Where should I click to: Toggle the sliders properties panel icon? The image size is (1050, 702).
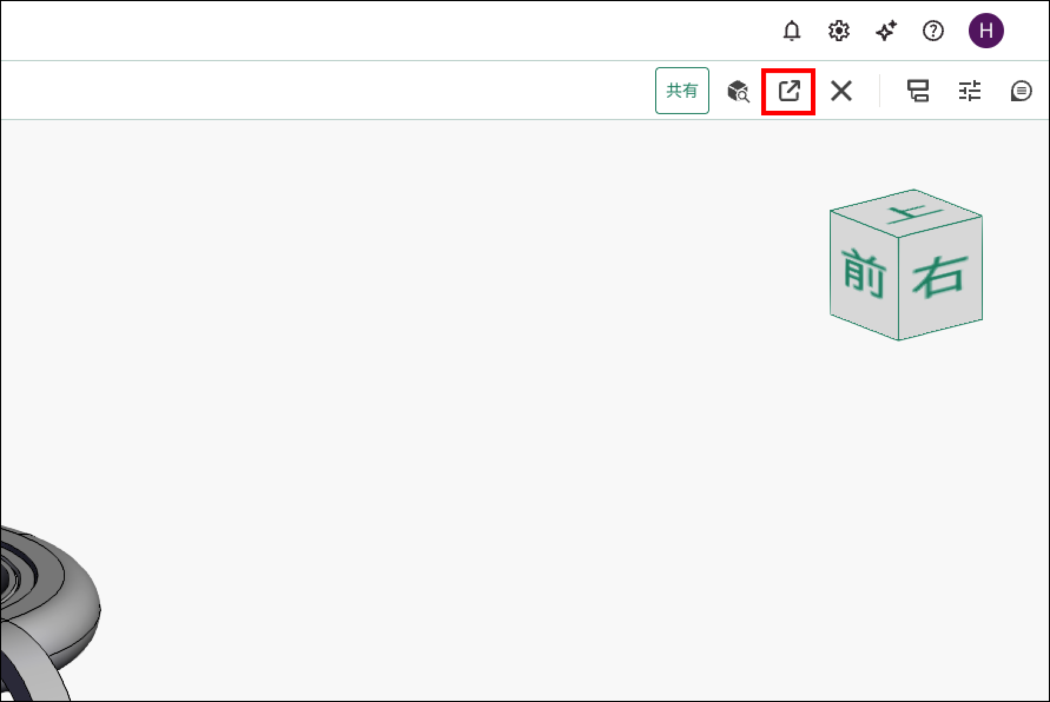point(970,91)
